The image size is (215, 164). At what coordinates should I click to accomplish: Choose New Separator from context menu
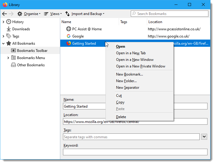(x=140, y=88)
